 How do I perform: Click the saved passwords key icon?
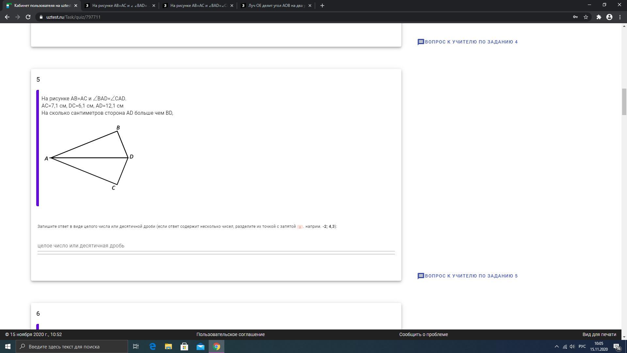pos(575,17)
